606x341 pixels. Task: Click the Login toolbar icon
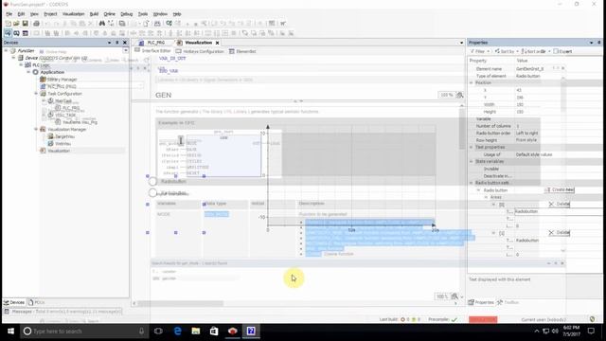click(169, 24)
